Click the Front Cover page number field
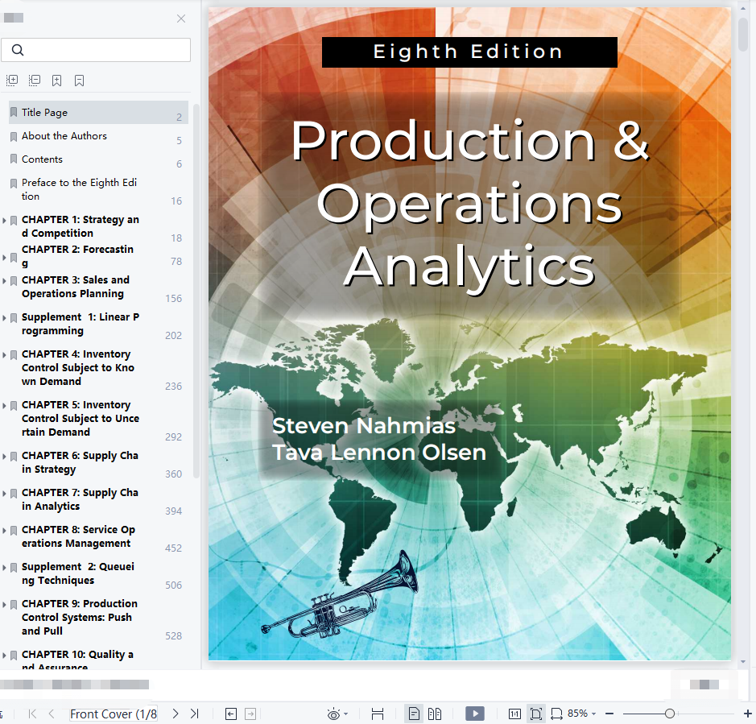This screenshot has width=756, height=724. coord(114,714)
